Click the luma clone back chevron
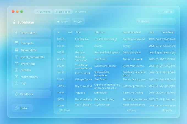Image resolution: width=187 pixels, height=124 pixels. [56, 11]
